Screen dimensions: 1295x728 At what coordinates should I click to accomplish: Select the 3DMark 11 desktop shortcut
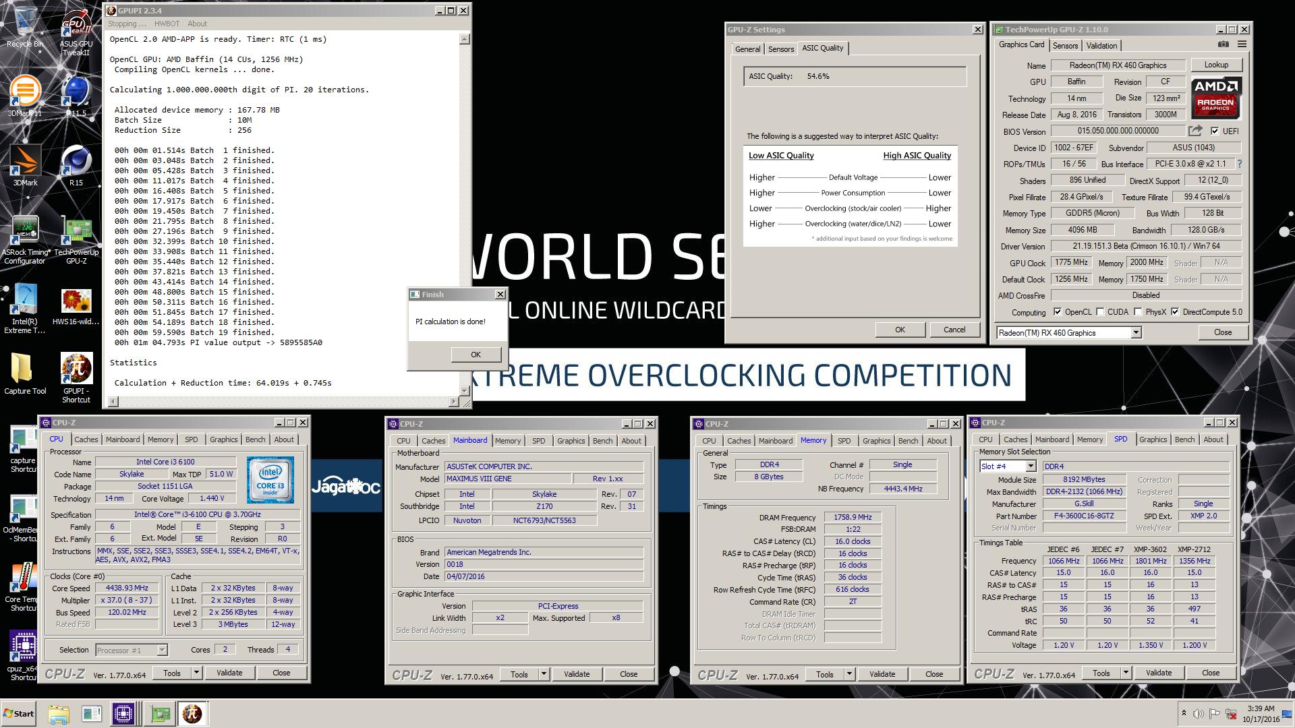point(25,96)
